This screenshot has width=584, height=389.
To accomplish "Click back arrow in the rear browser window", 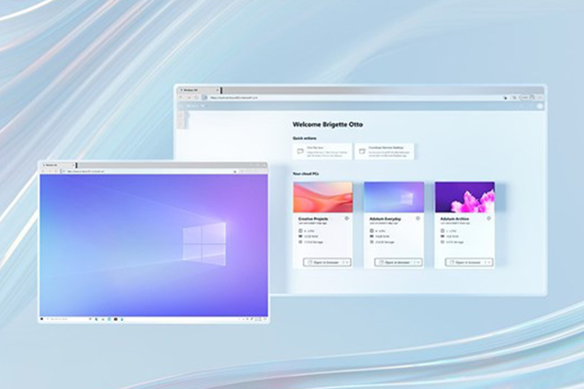I will (x=180, y=97).
